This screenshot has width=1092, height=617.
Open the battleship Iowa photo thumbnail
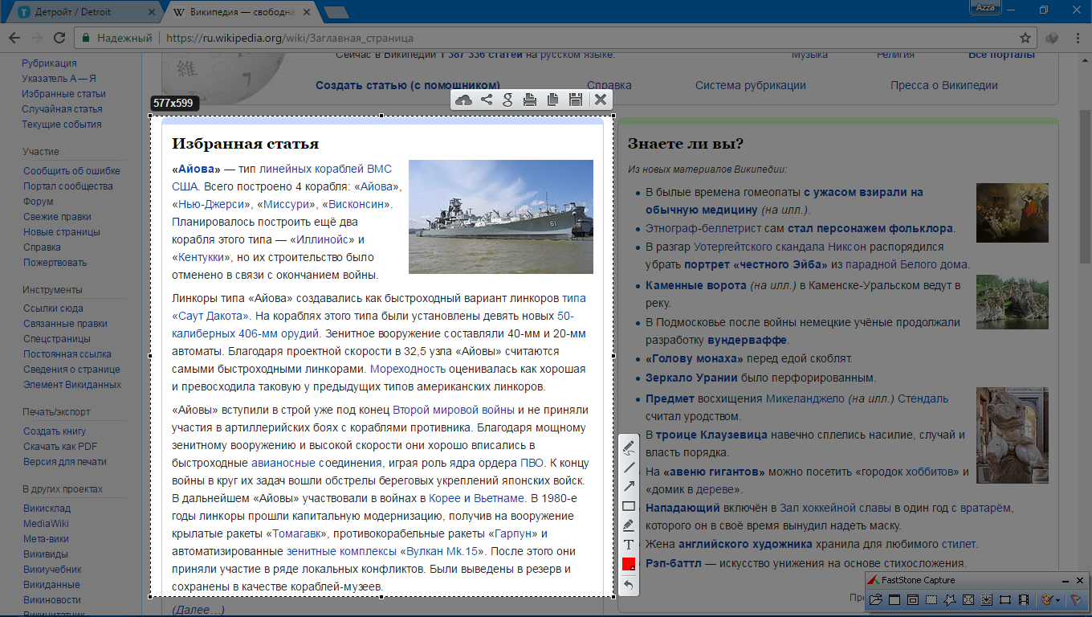[x=501, y=217]
